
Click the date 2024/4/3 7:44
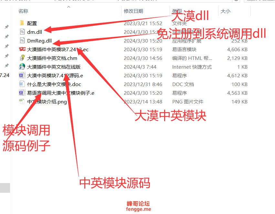tap(140, 67)
